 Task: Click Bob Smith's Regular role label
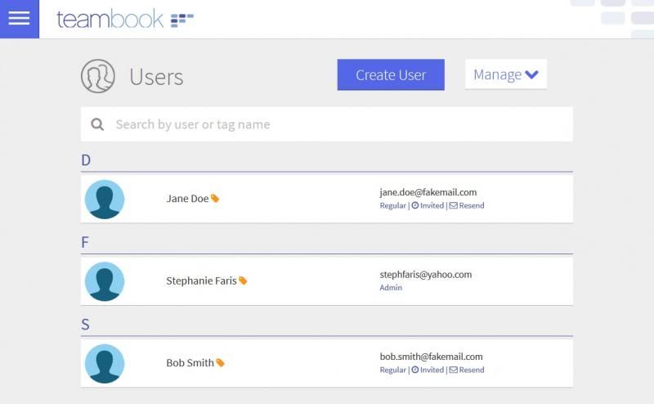click(392, 370)
